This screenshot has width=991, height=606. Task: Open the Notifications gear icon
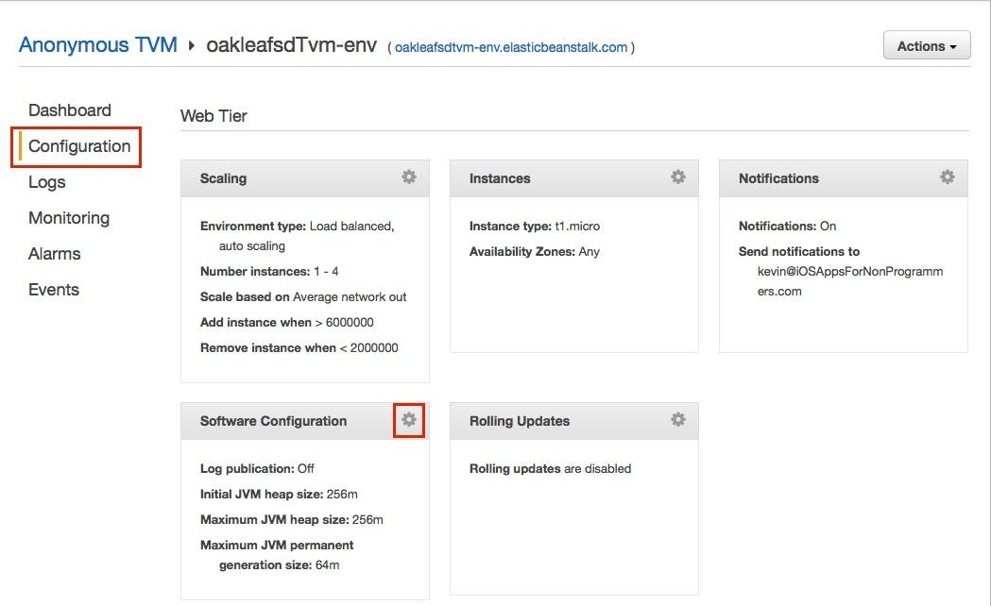click(x=947, y=177)
